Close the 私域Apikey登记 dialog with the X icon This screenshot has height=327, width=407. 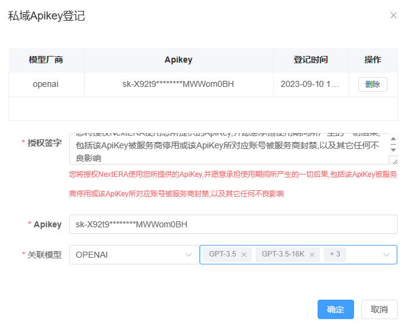click(x=394, y=15)
